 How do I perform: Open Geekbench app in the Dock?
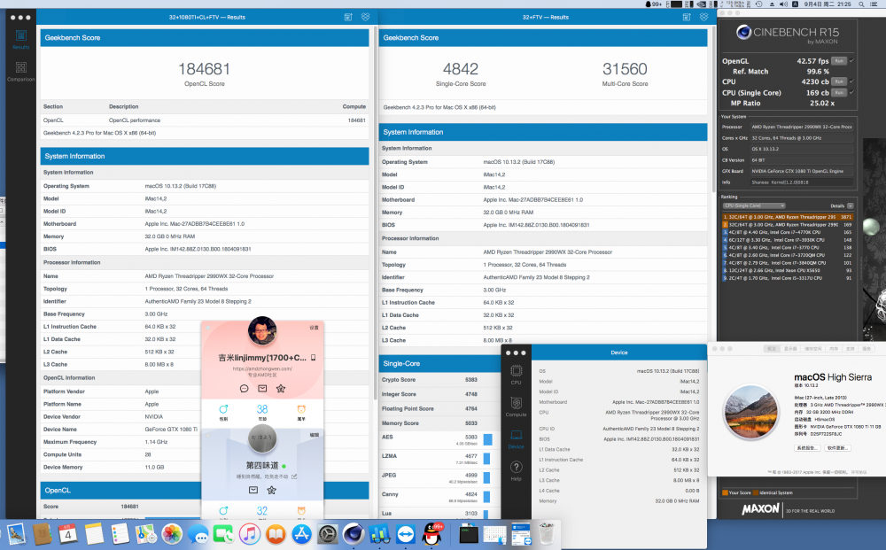(379, 534)
